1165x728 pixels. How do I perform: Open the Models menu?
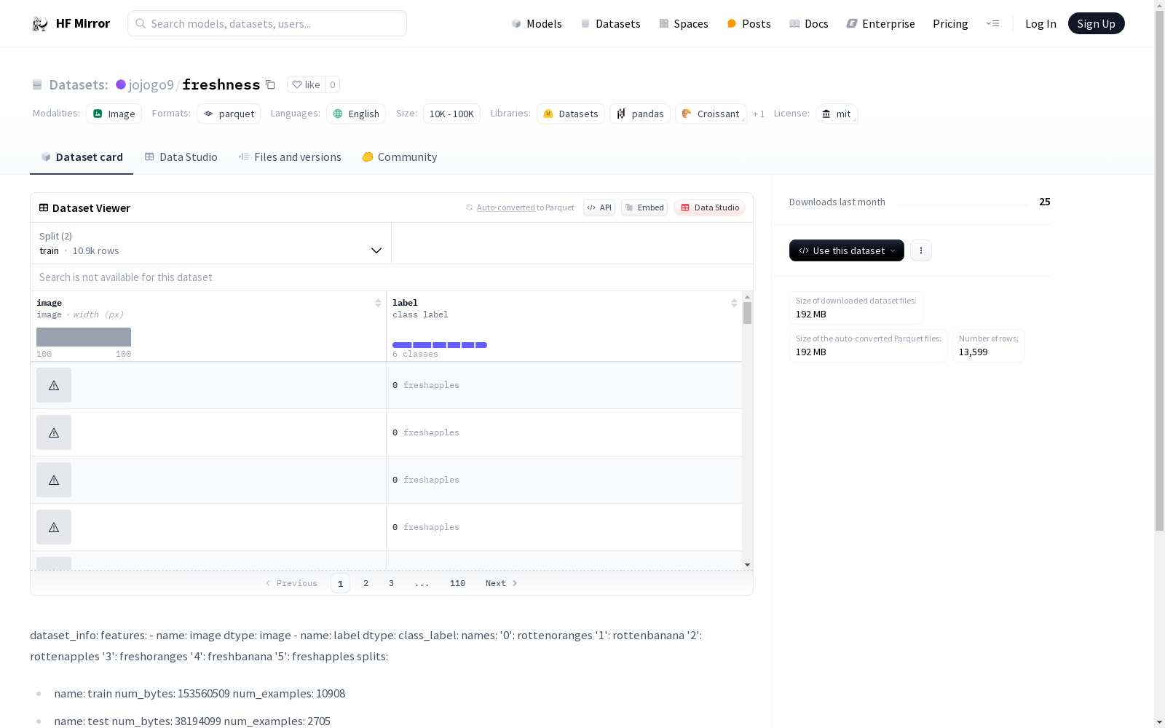(x=537, y=23)
